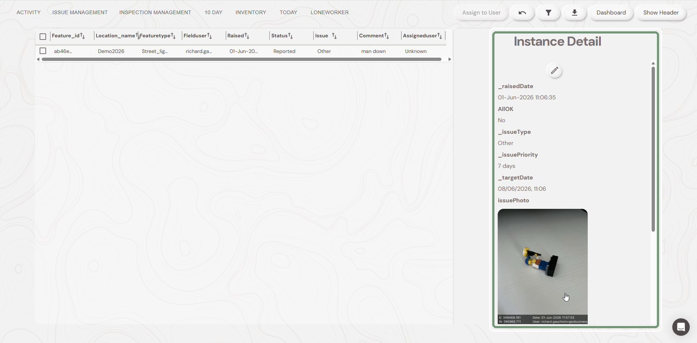
Task: Click the table scroll left arrow
Action: tap(38, 59)
